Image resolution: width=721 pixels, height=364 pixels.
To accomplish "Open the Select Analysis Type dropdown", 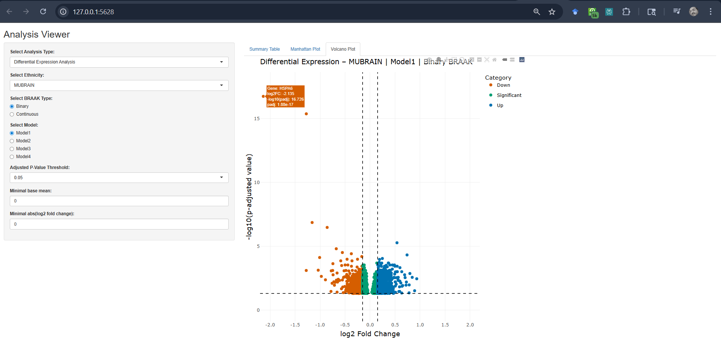I will tap(119, 62).
